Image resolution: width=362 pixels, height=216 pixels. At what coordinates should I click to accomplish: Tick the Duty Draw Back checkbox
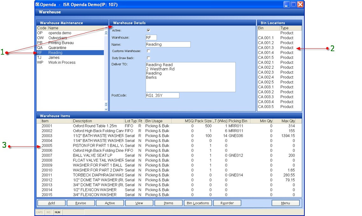pyautogui.click(x=149, y=58)
